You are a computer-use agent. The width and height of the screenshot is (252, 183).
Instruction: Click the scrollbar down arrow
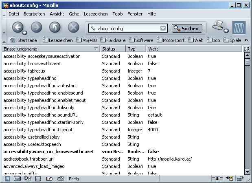click(x=247, y=172)
